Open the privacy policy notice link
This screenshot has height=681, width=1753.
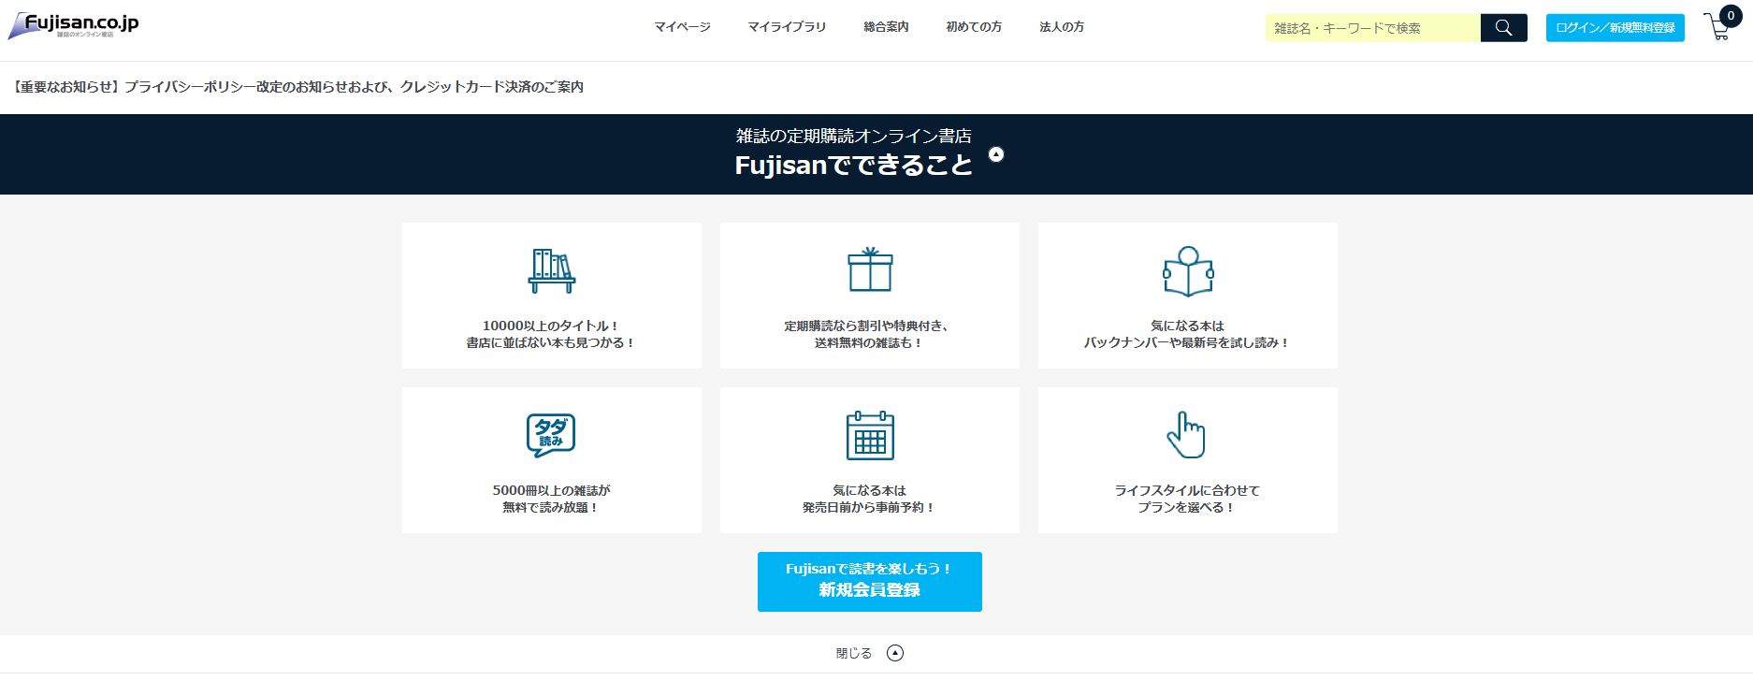pyautogui.click(x=298, y=87)
